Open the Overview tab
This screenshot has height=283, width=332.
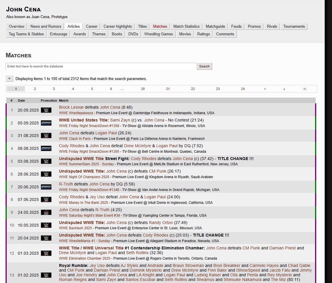click(x=17, y=27)
